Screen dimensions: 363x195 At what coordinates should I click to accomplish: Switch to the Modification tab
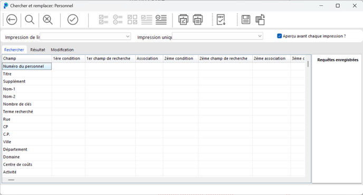[62, 50]
